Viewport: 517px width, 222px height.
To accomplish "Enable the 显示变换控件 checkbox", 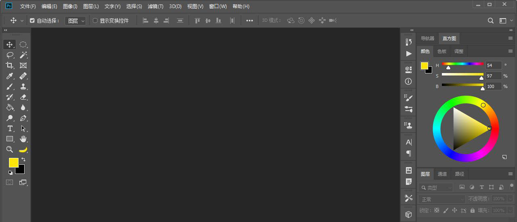I will [x=95, y=21].
